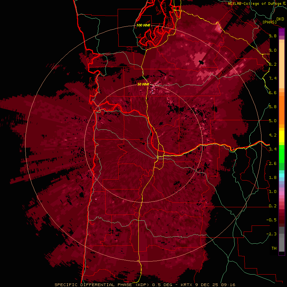Click the 50 NMI range ring label

point(143,85)
